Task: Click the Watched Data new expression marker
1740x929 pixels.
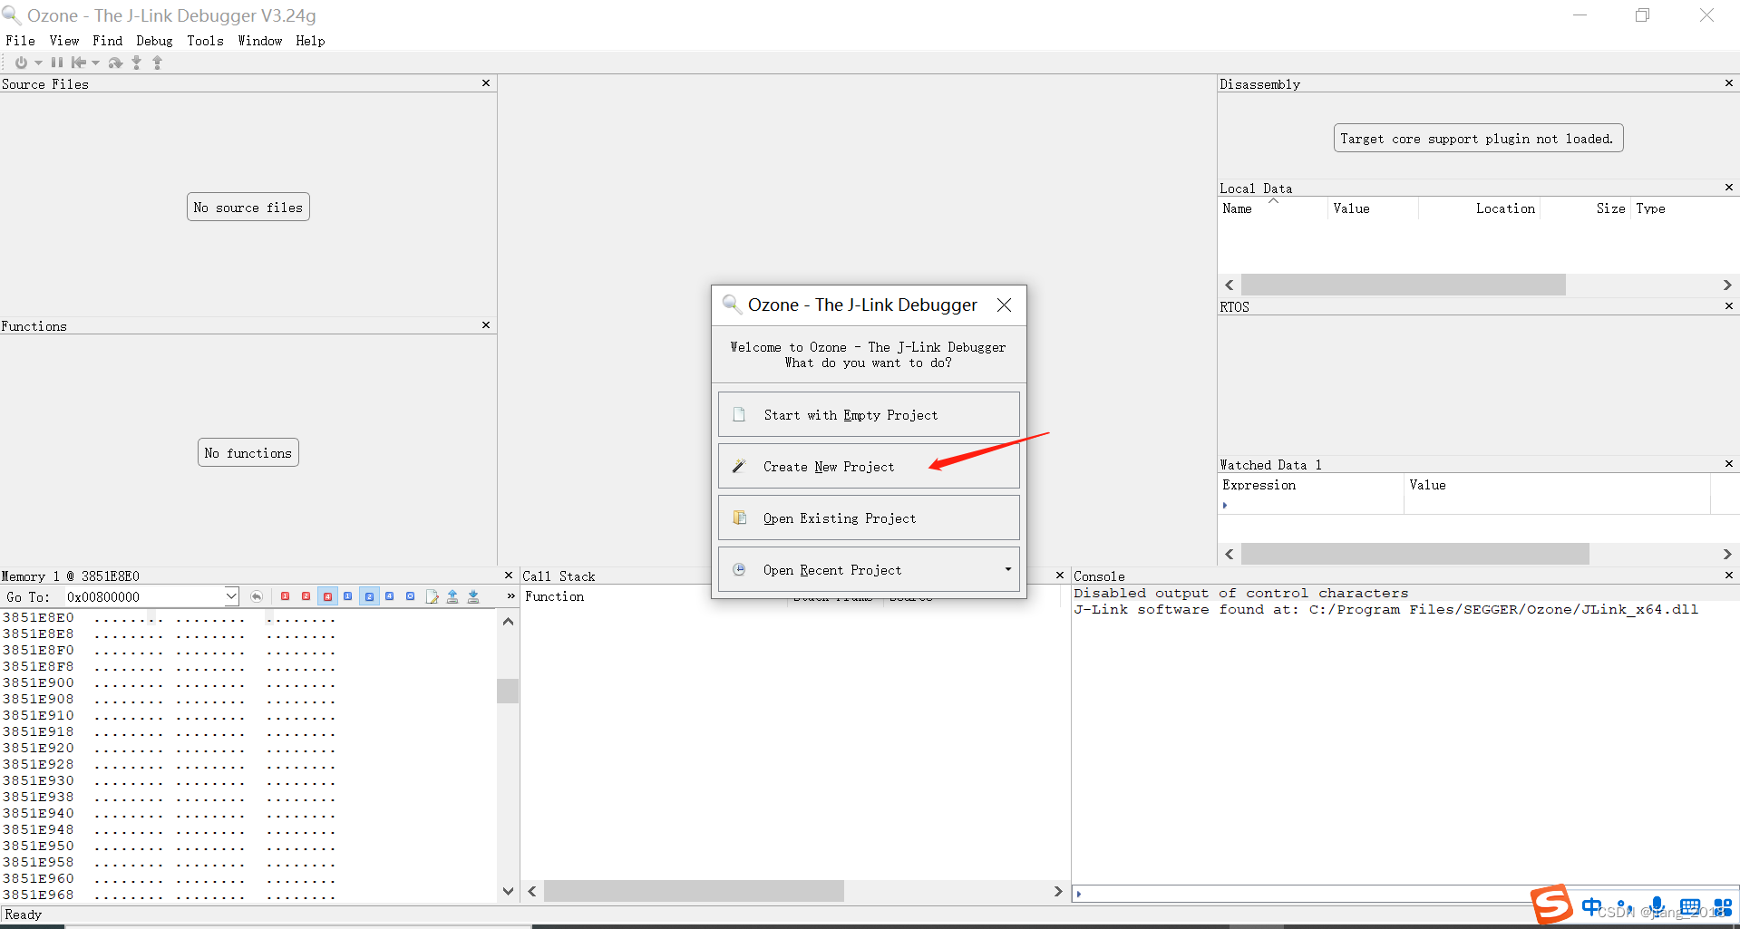Action: [1225, 506]
